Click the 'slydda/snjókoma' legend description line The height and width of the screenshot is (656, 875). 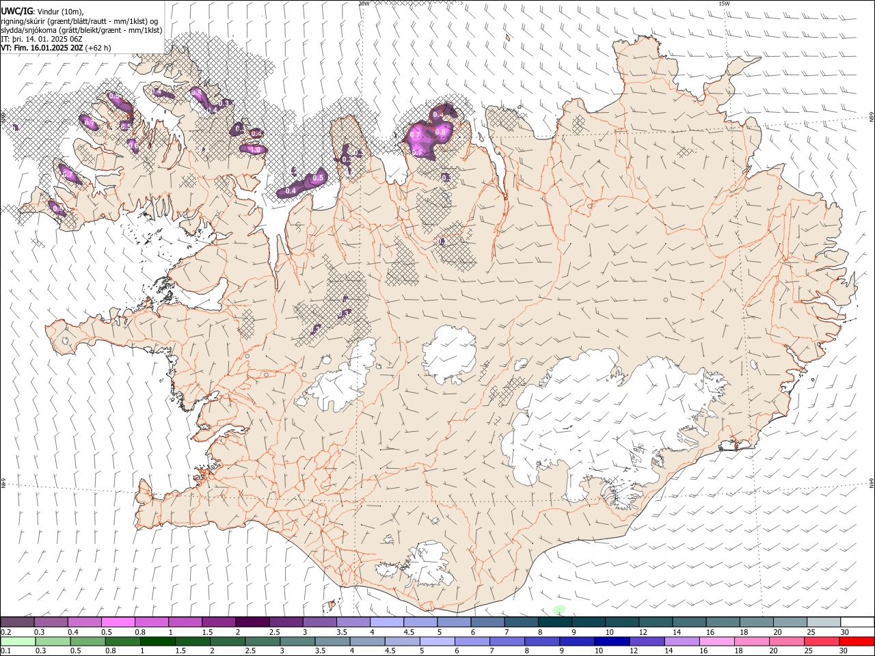81,30
